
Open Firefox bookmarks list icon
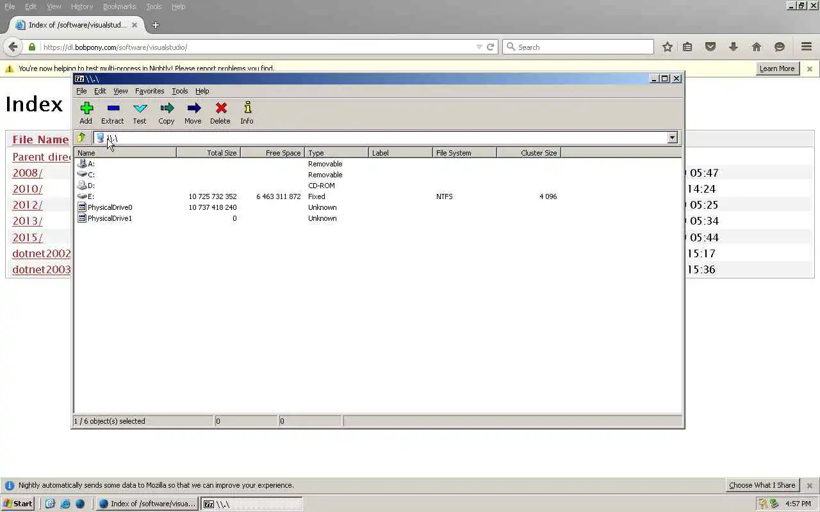[x=687, y=47]
